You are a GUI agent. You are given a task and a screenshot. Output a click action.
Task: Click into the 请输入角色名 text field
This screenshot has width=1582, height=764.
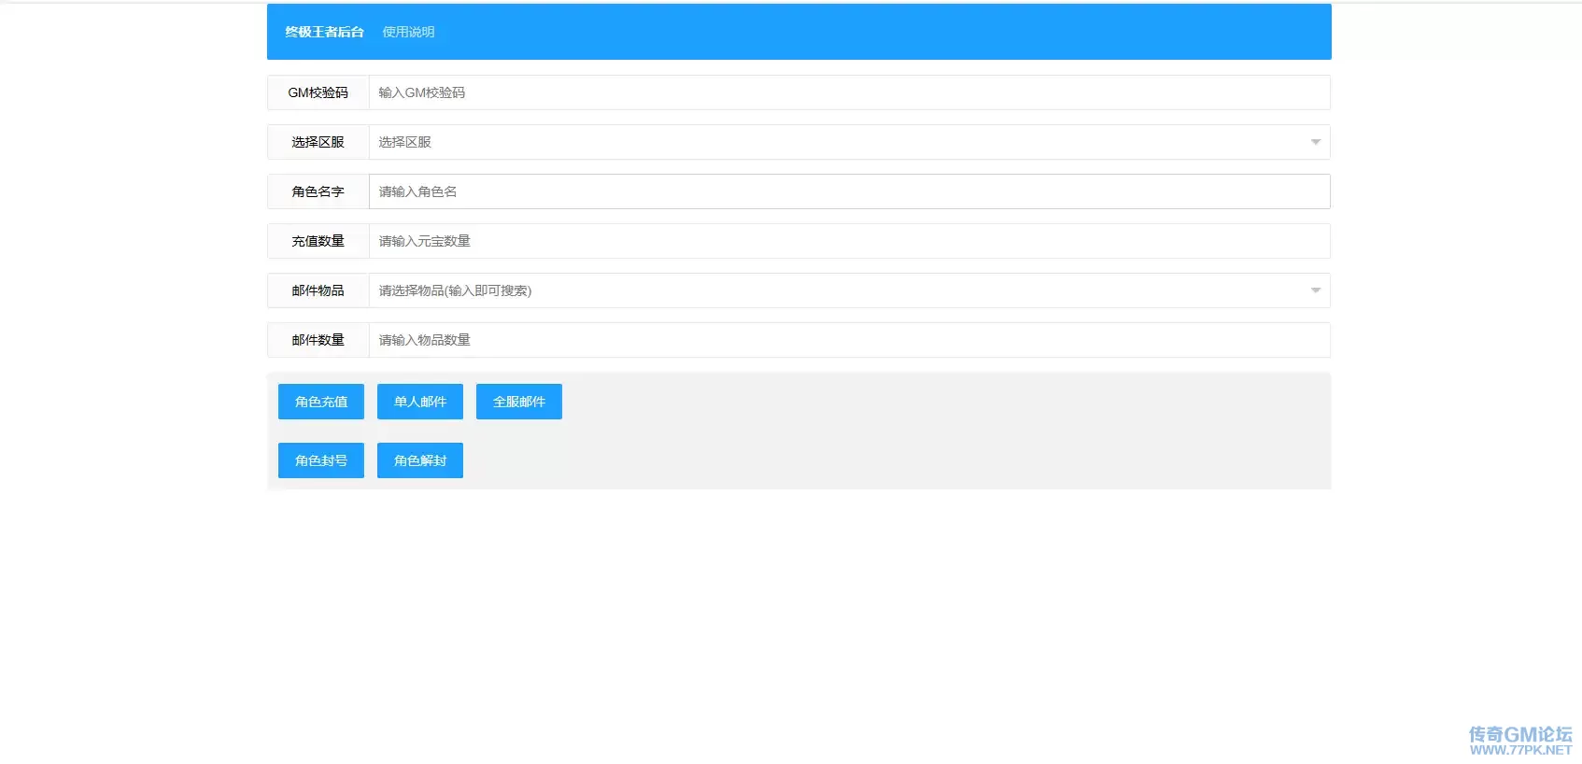point(849,191)
